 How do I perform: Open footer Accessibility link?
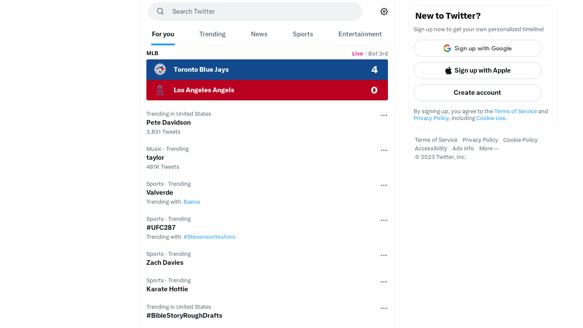pos(431,149)
